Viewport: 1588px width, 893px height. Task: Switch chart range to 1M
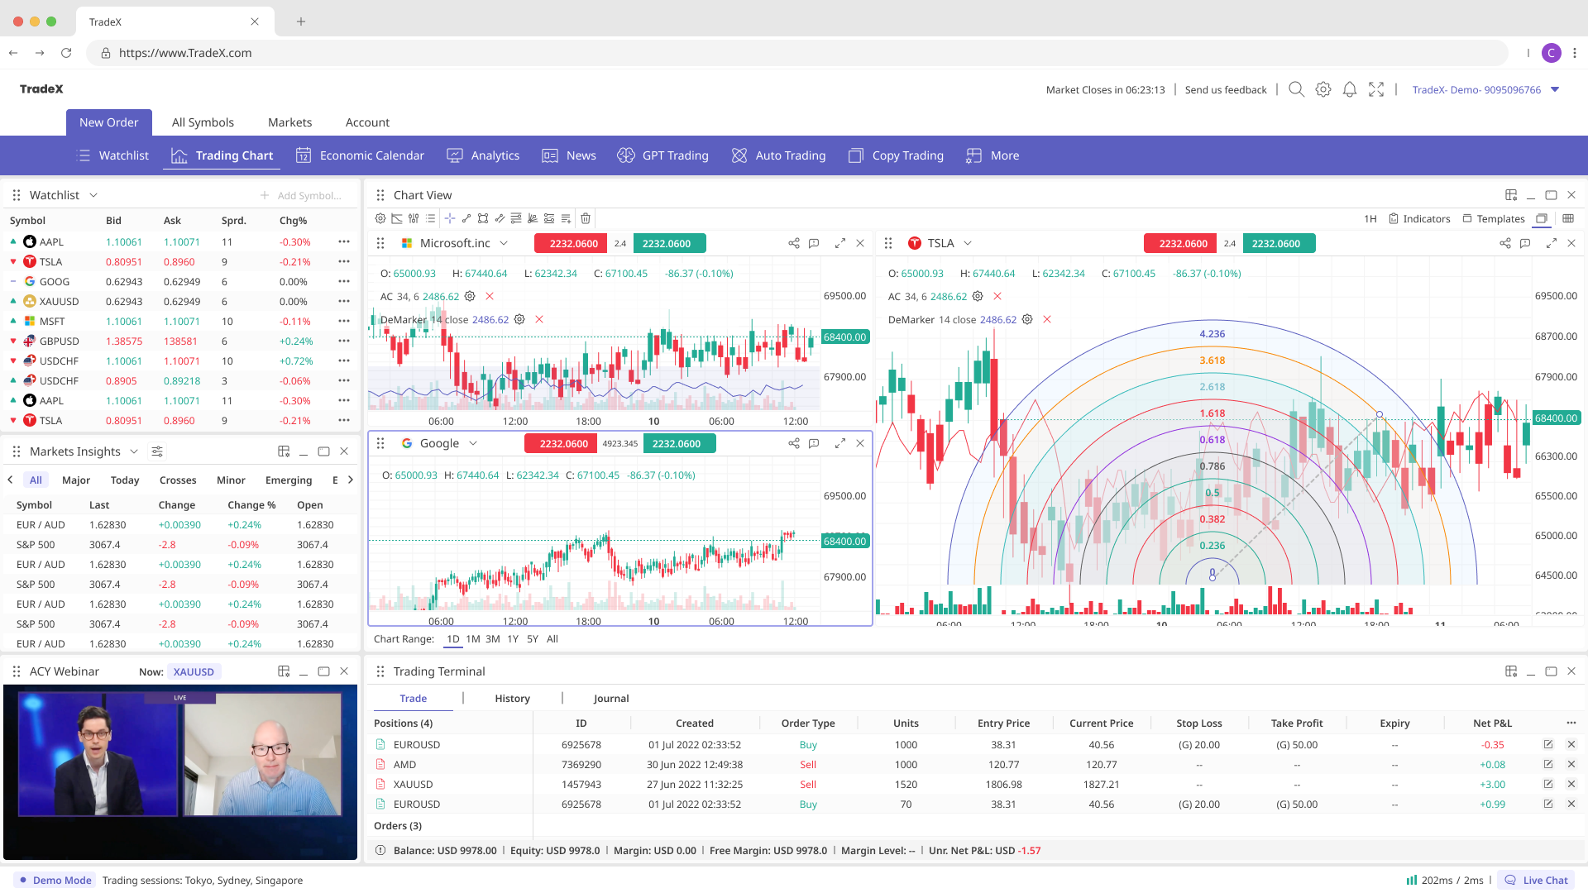[472, 639]
